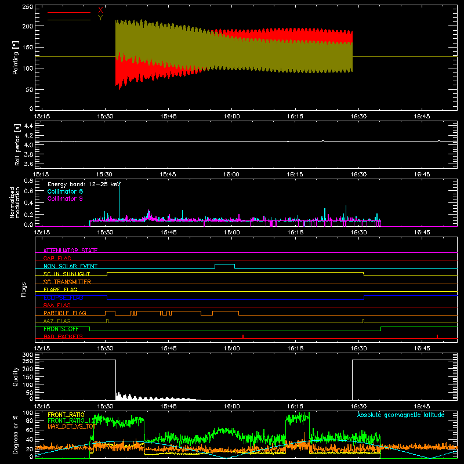This screenshot has height=464, width=464.
Task: Click the 'Roll period [s]' axis title
Action: point(17,144)
